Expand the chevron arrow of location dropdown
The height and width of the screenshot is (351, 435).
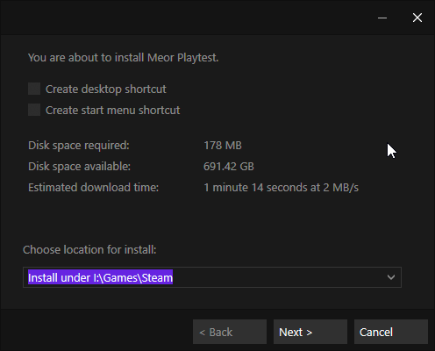coord(391,277)
